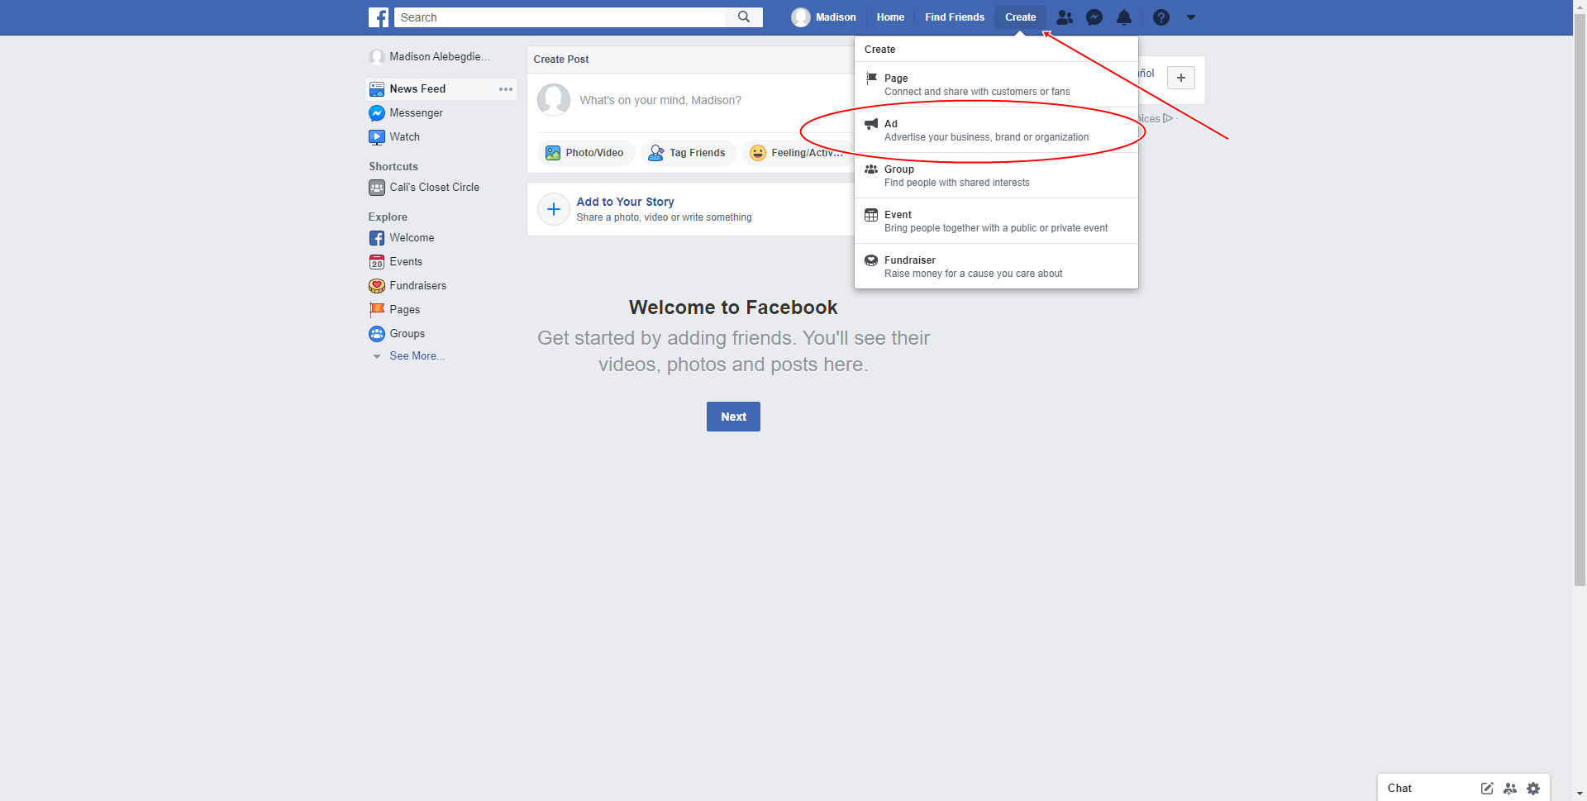1587x801 pixels.
Task: Click Tag Friends in Create Post
Action: coord(688,152)
